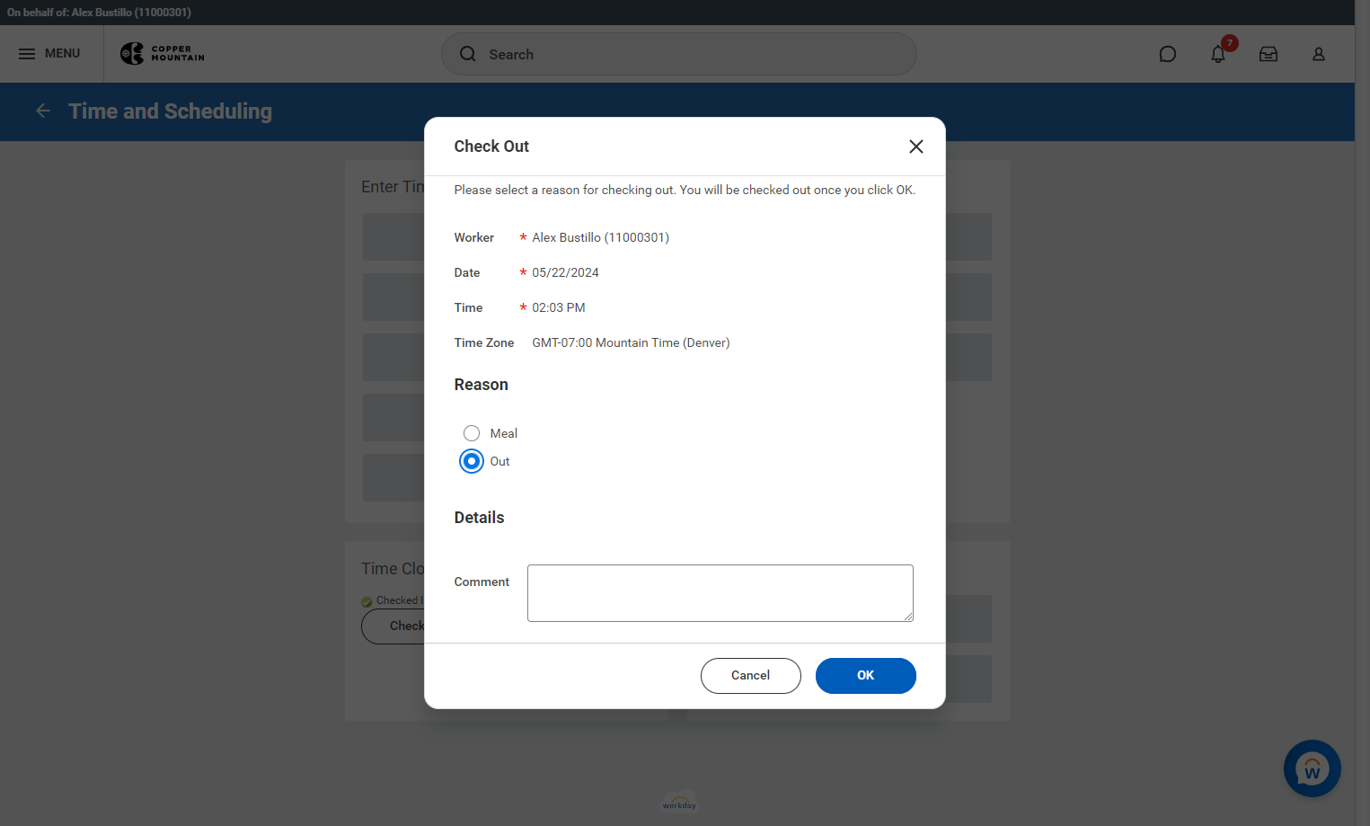The height and width of the screenshot is (826, 1370).
Task: Click the search magnifier icon
Action: pyautogui.click(x=468, y=54)
